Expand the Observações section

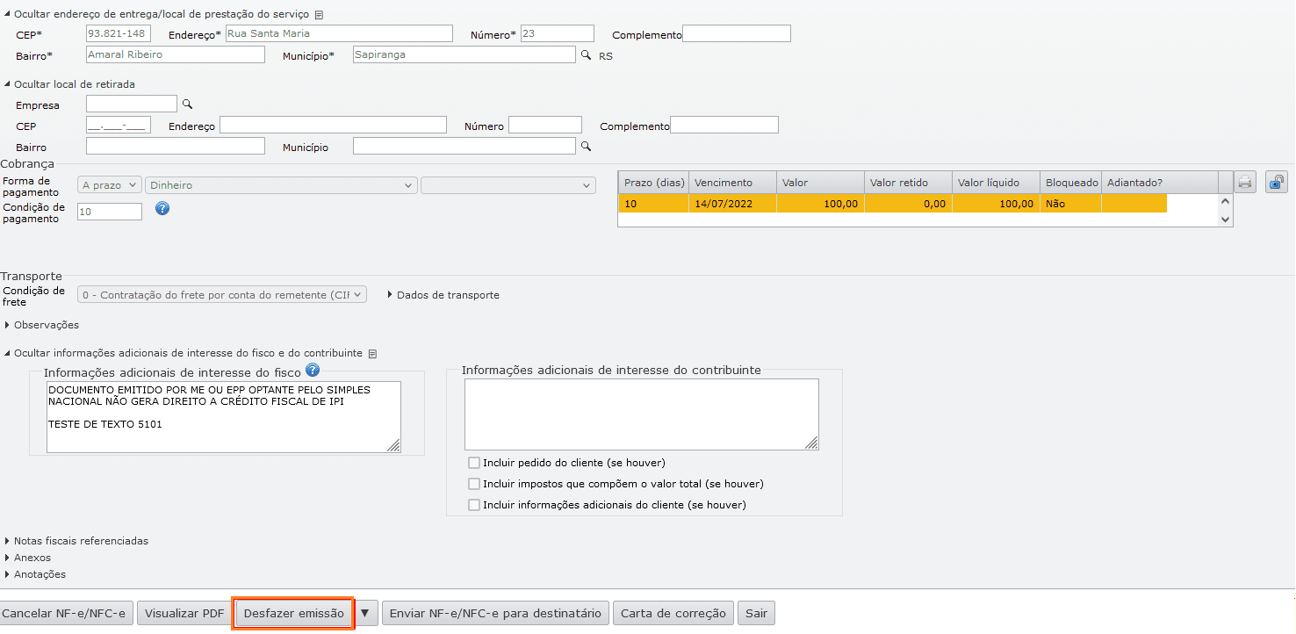(x=42, y=325)
